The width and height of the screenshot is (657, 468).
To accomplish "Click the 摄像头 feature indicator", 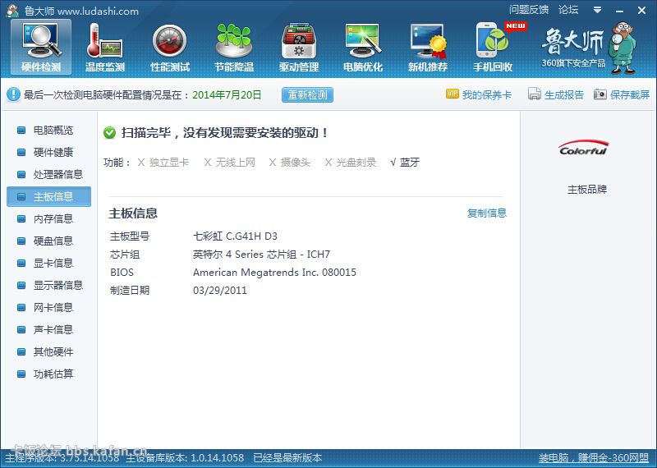I will pyautogui.click(x=290, y=162).
